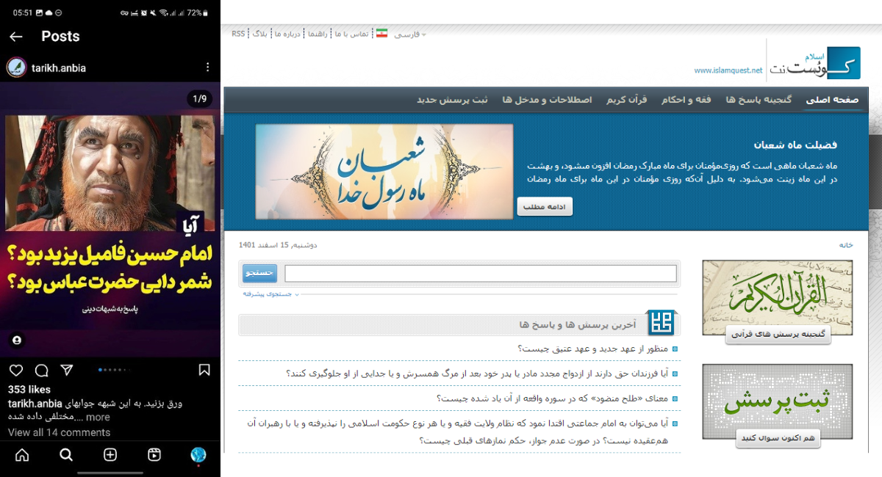The width and height of the screenshot is (882, 477).
Task: Click the blue icon beside آخرین پرسش ها
Action: click(x=659, y=324)
